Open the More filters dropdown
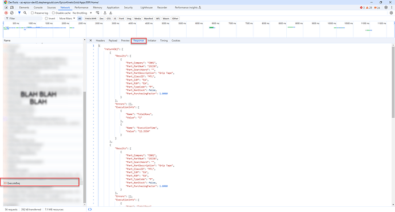This screenshot has height=212, width=395. (x=67, y=18)
